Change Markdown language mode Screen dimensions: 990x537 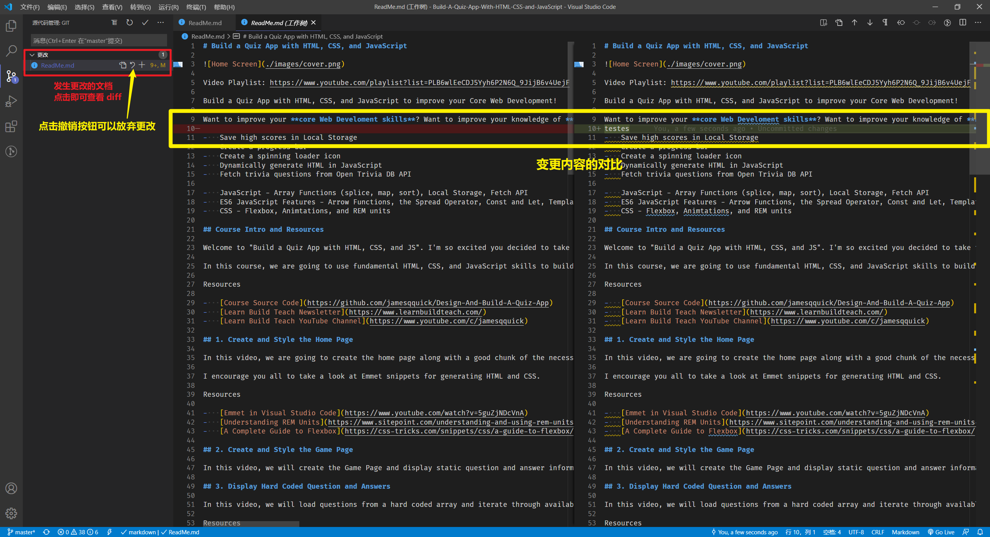click(x=905, y=532)
